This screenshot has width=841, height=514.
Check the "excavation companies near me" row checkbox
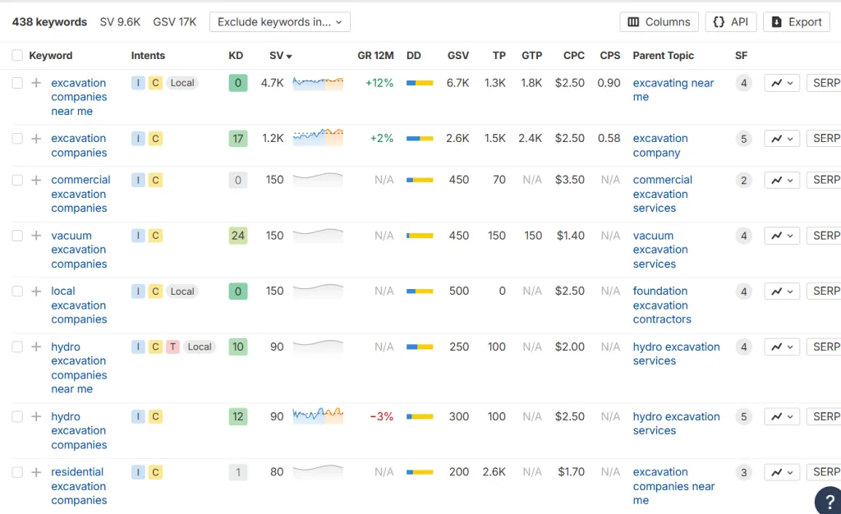click(x=16, y=83)
